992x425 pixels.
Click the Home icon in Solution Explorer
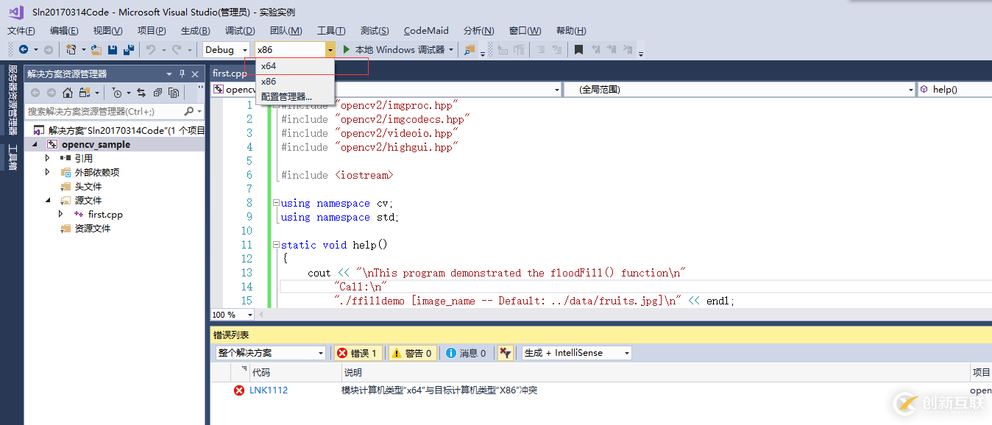[68, 93]
